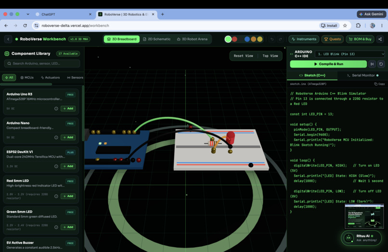Click Compile & Run

(328, 64)
